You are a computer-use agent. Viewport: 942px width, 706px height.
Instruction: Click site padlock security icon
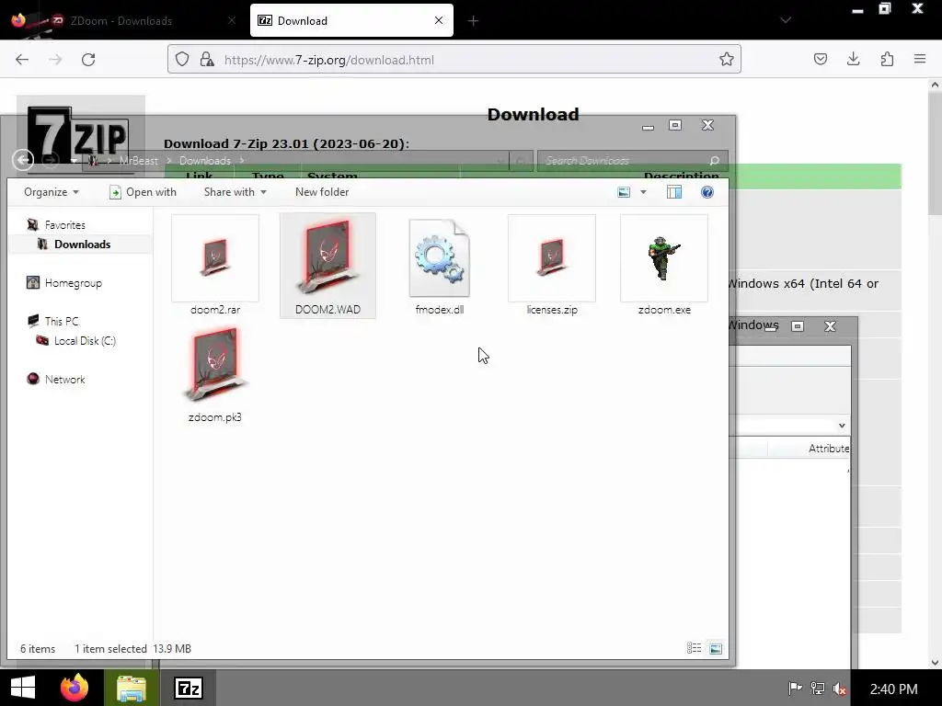[x=207, y=59]
